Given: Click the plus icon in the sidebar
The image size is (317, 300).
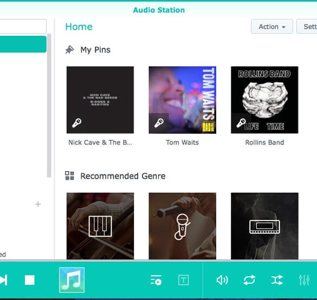Looking at the screenshot, I should [x=38, y=204].
